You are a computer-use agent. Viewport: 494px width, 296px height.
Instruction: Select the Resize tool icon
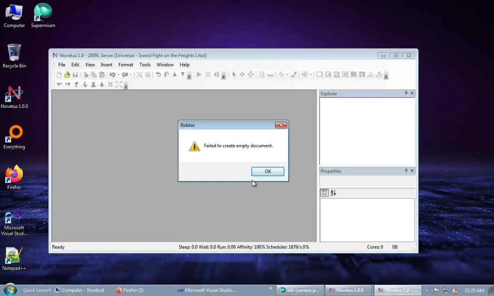click(x=250, y=75)
